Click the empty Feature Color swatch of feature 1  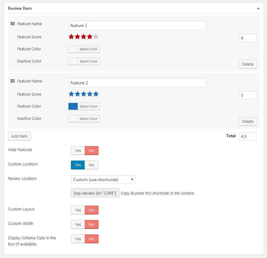[x=73, y=49]
